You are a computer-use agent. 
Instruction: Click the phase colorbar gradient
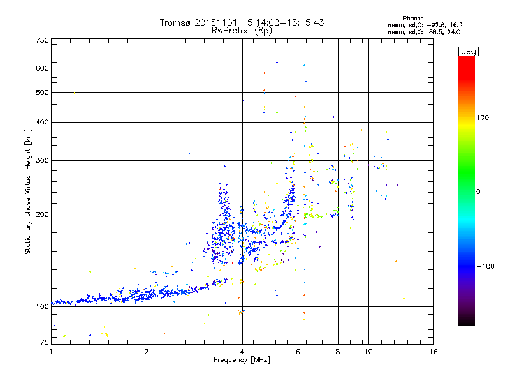tap(467, 190)
